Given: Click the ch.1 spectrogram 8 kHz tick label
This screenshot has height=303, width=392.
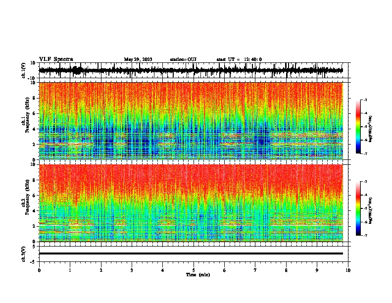Looking at the screenshot, I should 34,98.
